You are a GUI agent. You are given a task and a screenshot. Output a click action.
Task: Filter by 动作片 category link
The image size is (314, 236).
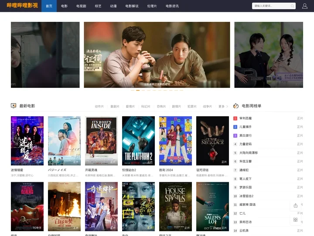coord(99,106)
